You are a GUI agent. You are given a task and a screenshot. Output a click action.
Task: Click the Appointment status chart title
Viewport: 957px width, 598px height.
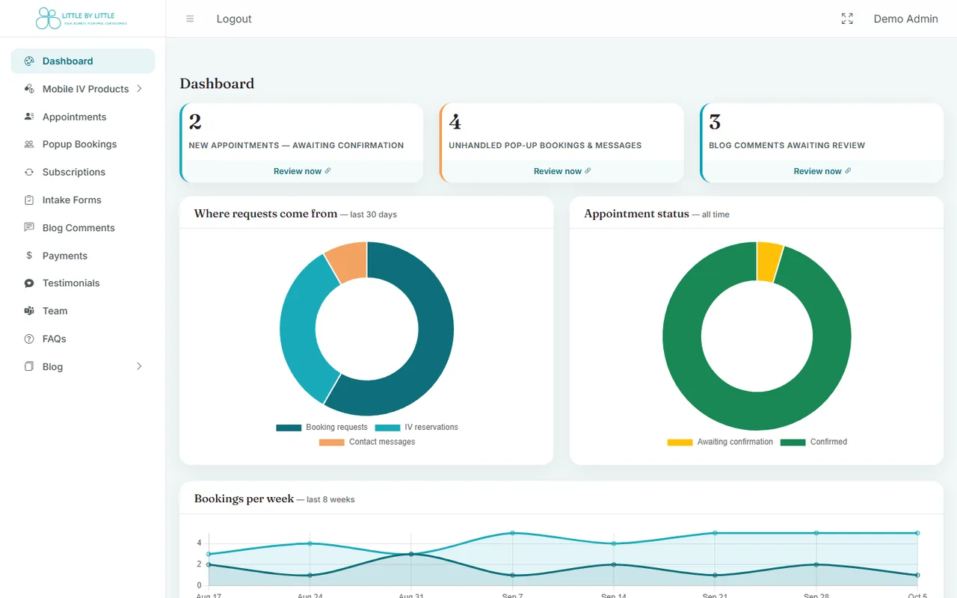point(636,214)
